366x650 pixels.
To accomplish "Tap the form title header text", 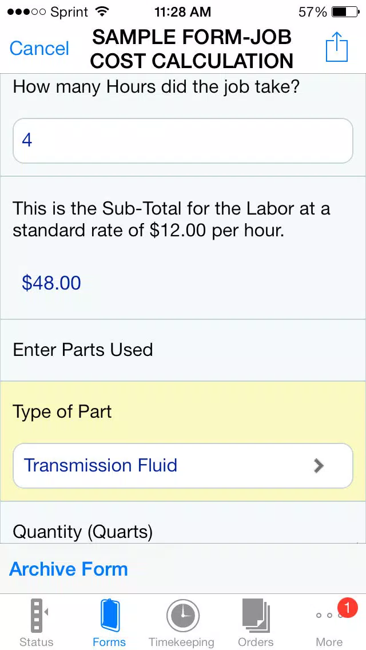I will (192, 49).
